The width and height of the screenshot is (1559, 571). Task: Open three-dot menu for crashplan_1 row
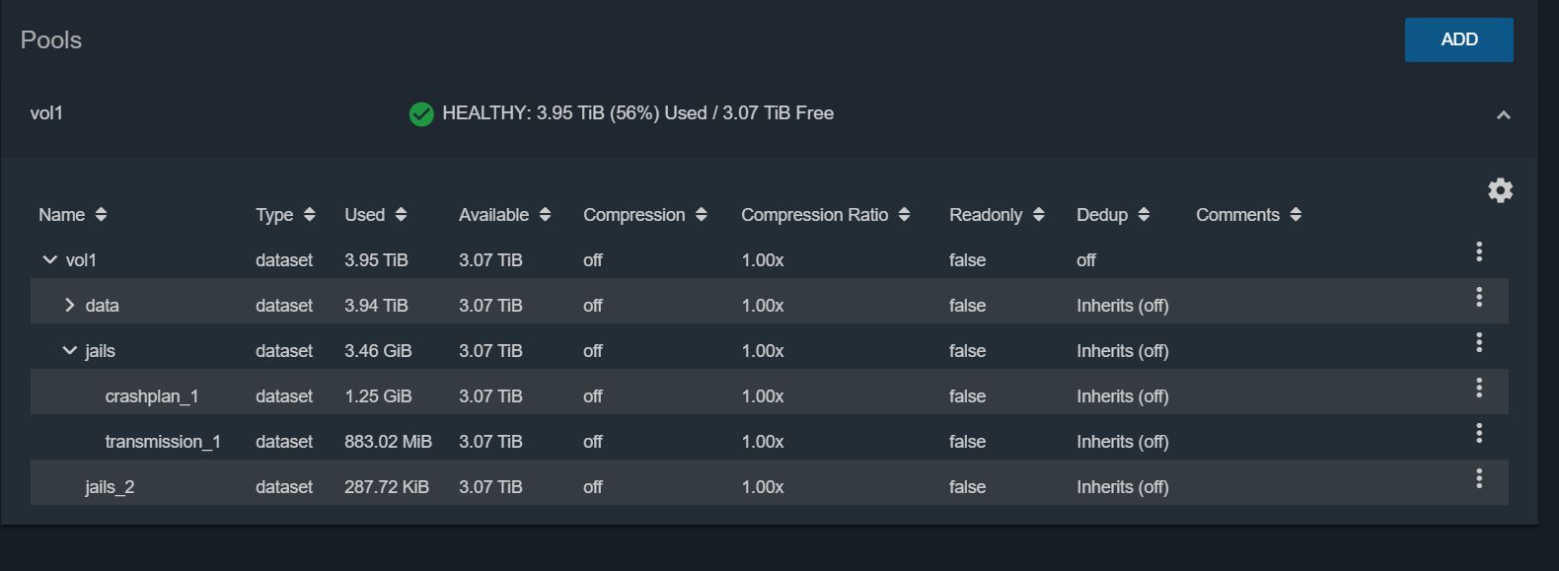coord(1478,388)
